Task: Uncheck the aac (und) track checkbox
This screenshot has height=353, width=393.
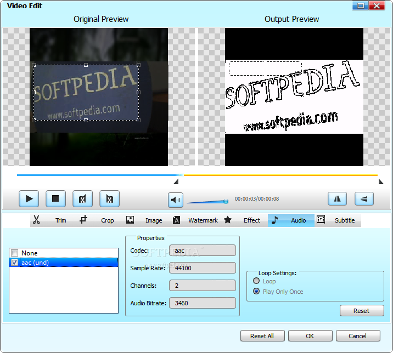Action: [14, 263]
